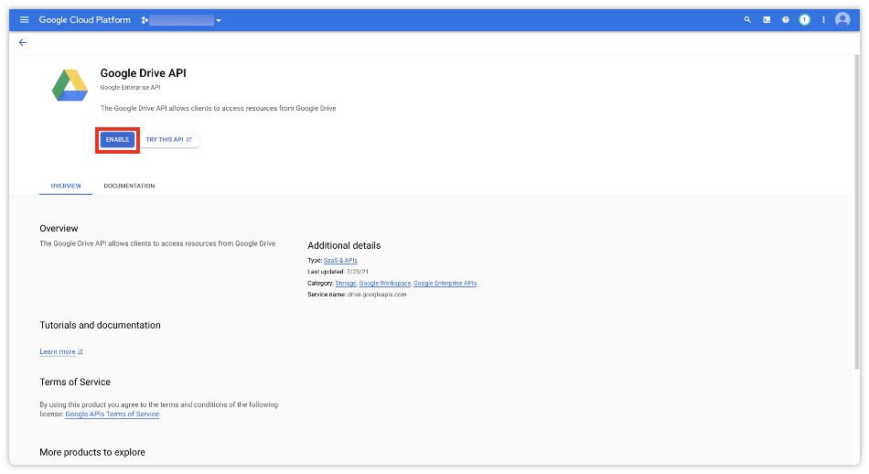
Task: Select the drive.googleapis.com service name
Action: click(x=377, y=295)
